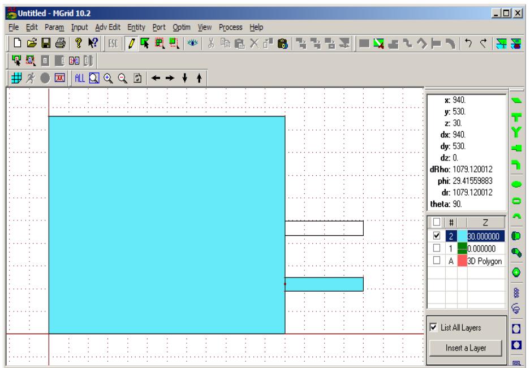Select the 3D Polygon layer row
Screen dimensions: 530x368
[x=484, y=260]
